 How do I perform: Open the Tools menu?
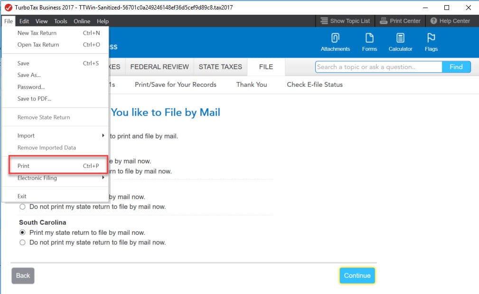[60, 21]
